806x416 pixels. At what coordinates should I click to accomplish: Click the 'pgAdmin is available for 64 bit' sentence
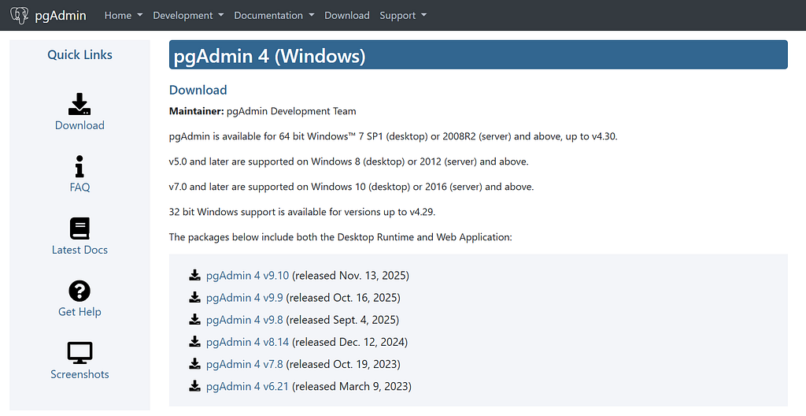(394, 136)
